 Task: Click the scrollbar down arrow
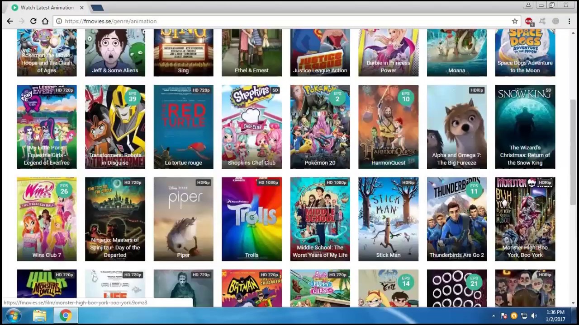click(573, 303)
